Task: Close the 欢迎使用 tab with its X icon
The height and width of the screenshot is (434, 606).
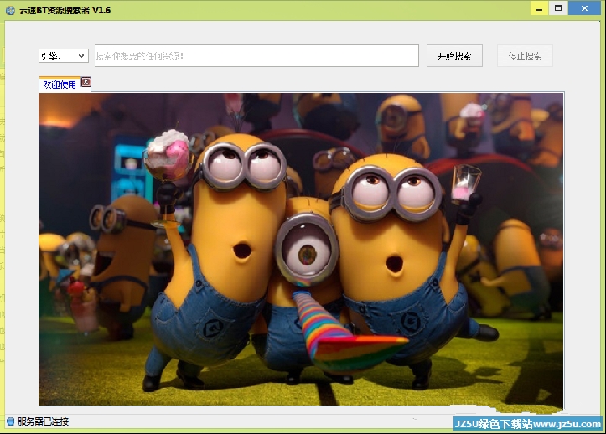Action: click(x=86, y=82)
